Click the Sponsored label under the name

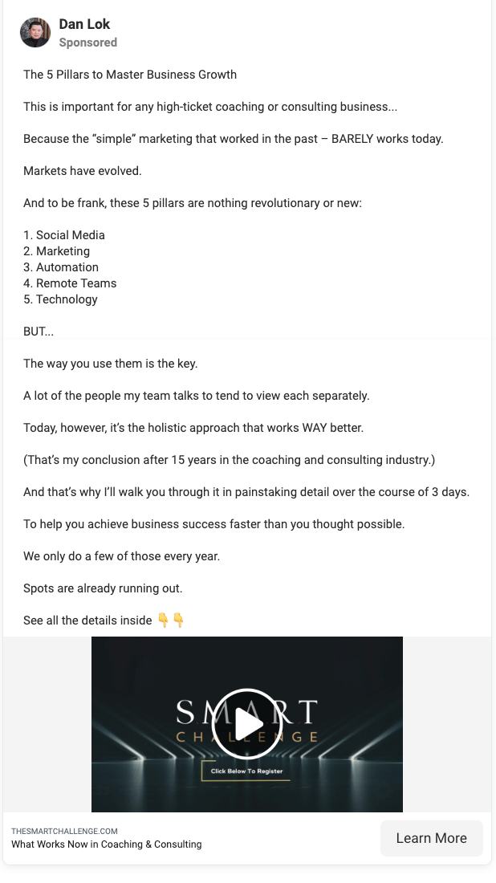point(88,43)
